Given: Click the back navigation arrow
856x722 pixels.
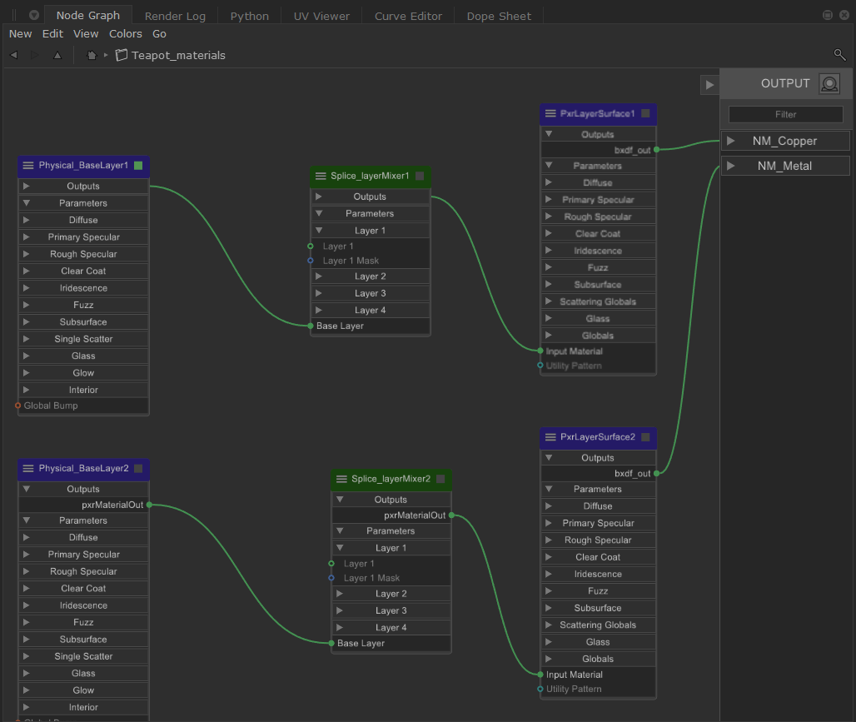Looking at the screenshot, I should pyautogui.click(x=14, y=55).
